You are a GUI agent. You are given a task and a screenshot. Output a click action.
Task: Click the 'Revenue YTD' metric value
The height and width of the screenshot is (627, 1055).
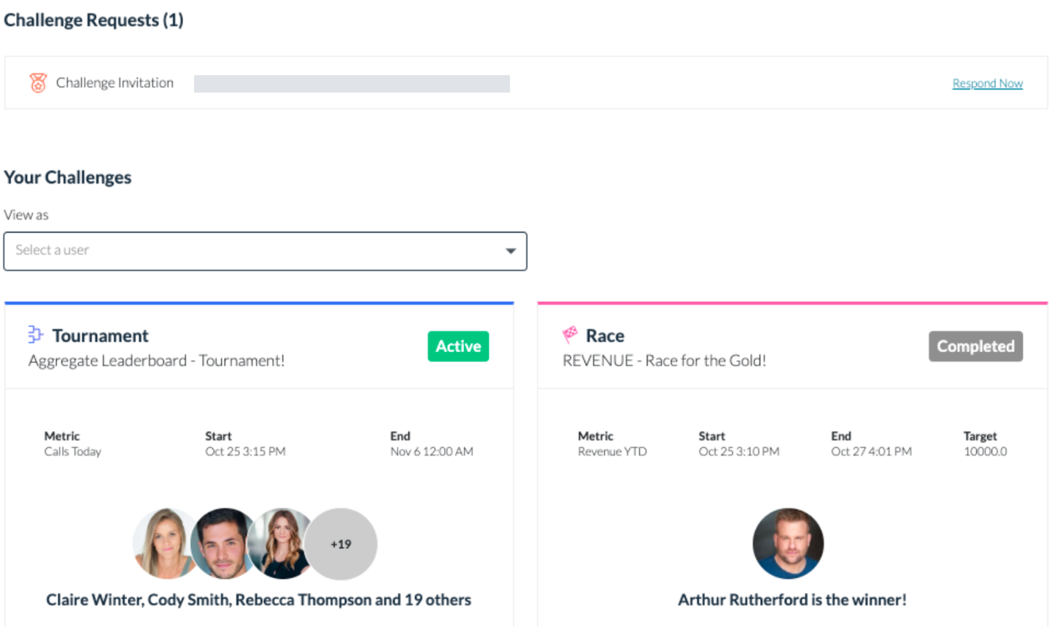(612, 451)
